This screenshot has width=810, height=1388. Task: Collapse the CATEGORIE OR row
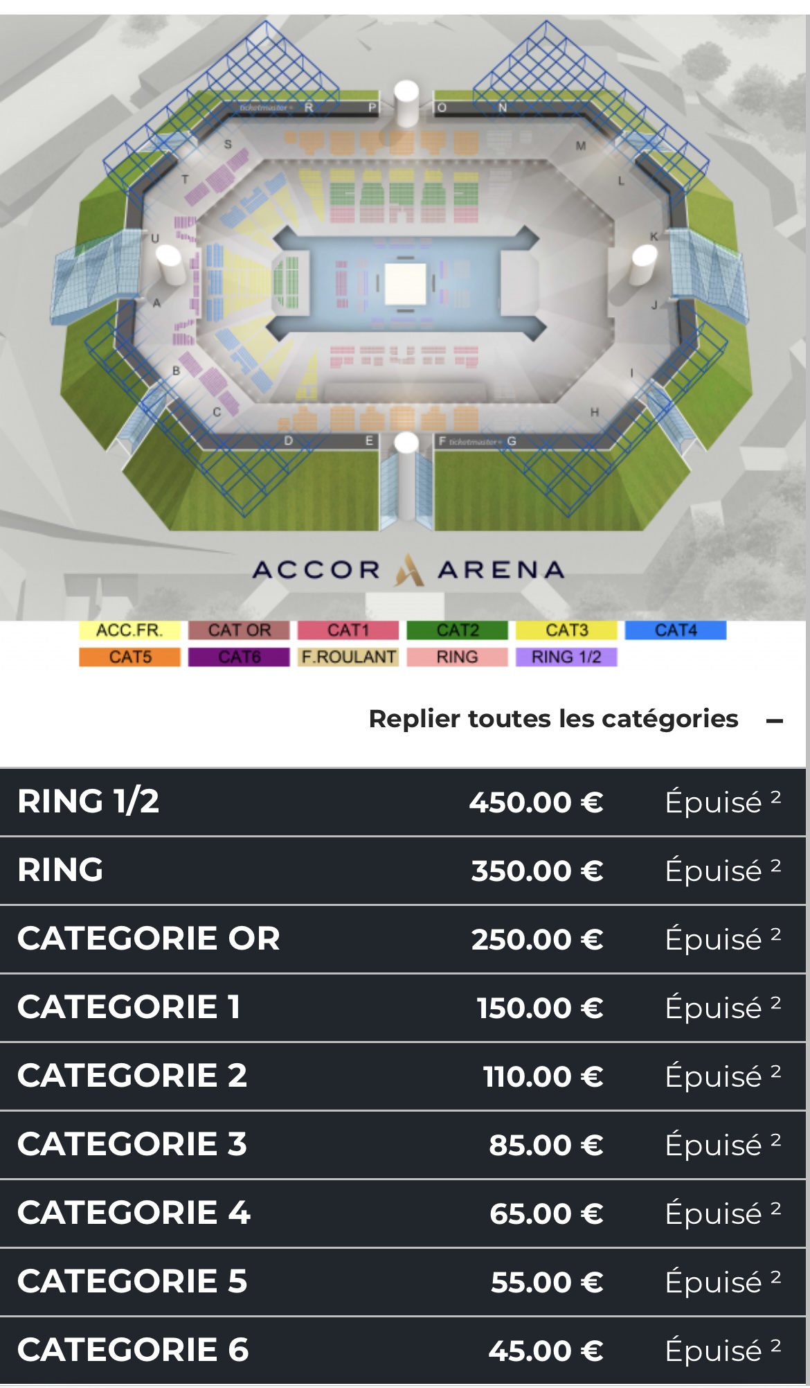(x=403, y=939)
